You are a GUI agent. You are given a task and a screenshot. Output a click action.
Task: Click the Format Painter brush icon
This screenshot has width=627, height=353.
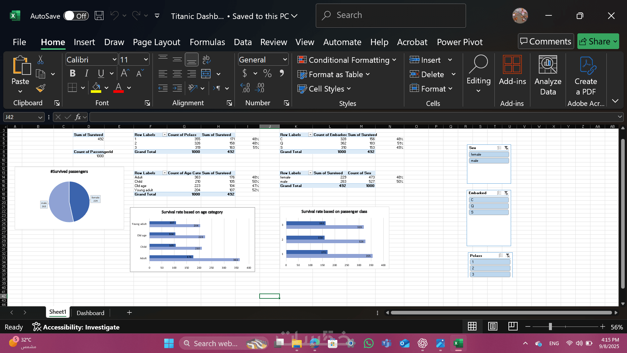(x=41, y=88)
